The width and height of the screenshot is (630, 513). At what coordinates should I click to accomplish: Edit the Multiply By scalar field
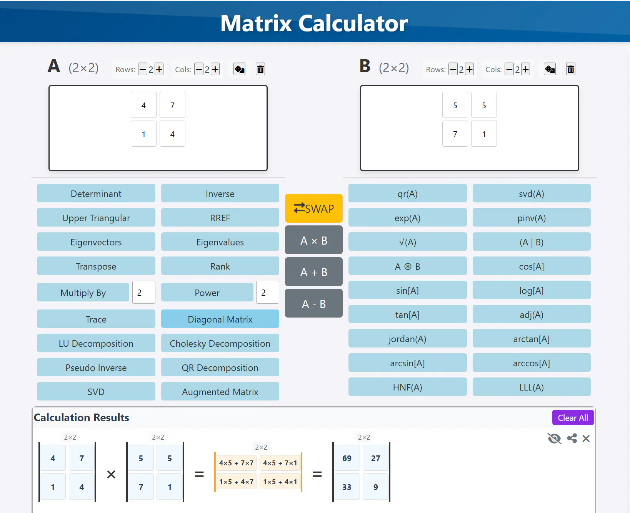tap(144, 292)
